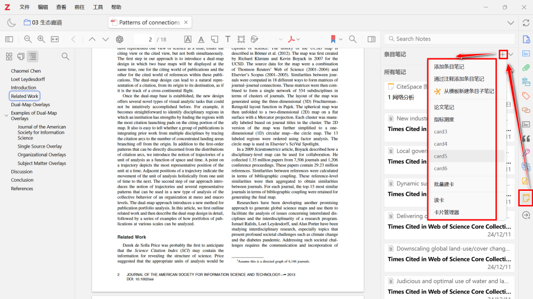Click the zoom in magnifier icon

click(41, 39)
